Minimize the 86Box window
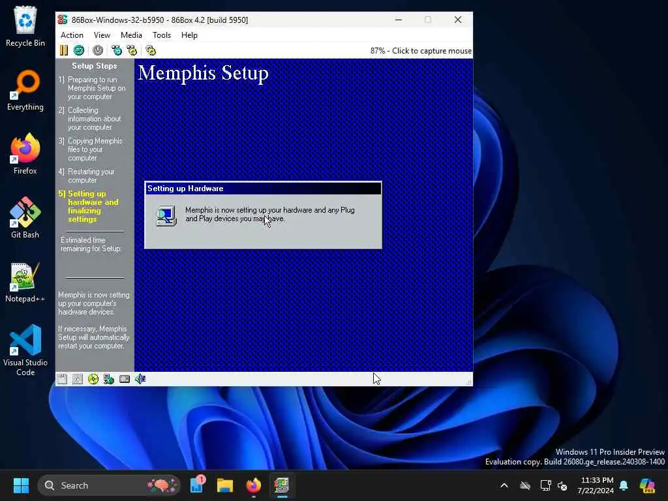Image resolution: width=668 pixels, height=501 pixels. pyautogui.click(x=399, y=20)
